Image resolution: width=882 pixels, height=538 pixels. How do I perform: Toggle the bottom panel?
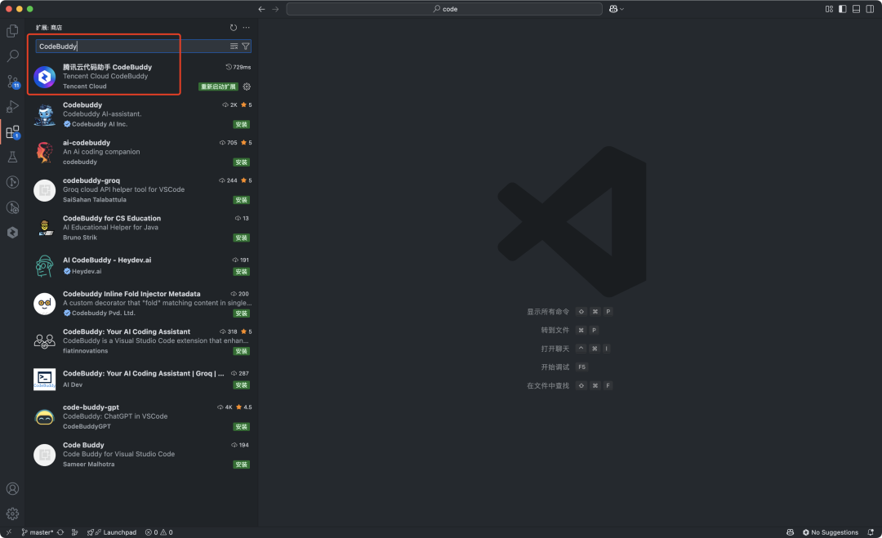856,9
